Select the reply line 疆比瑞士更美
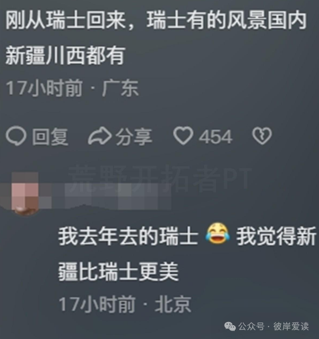The image size is (319, 339). click(118, 271)
